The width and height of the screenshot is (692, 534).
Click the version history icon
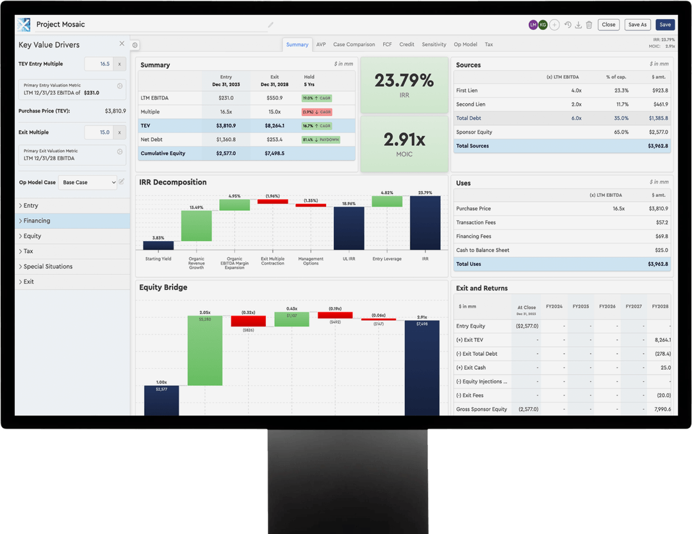click(x=568, y=25)
